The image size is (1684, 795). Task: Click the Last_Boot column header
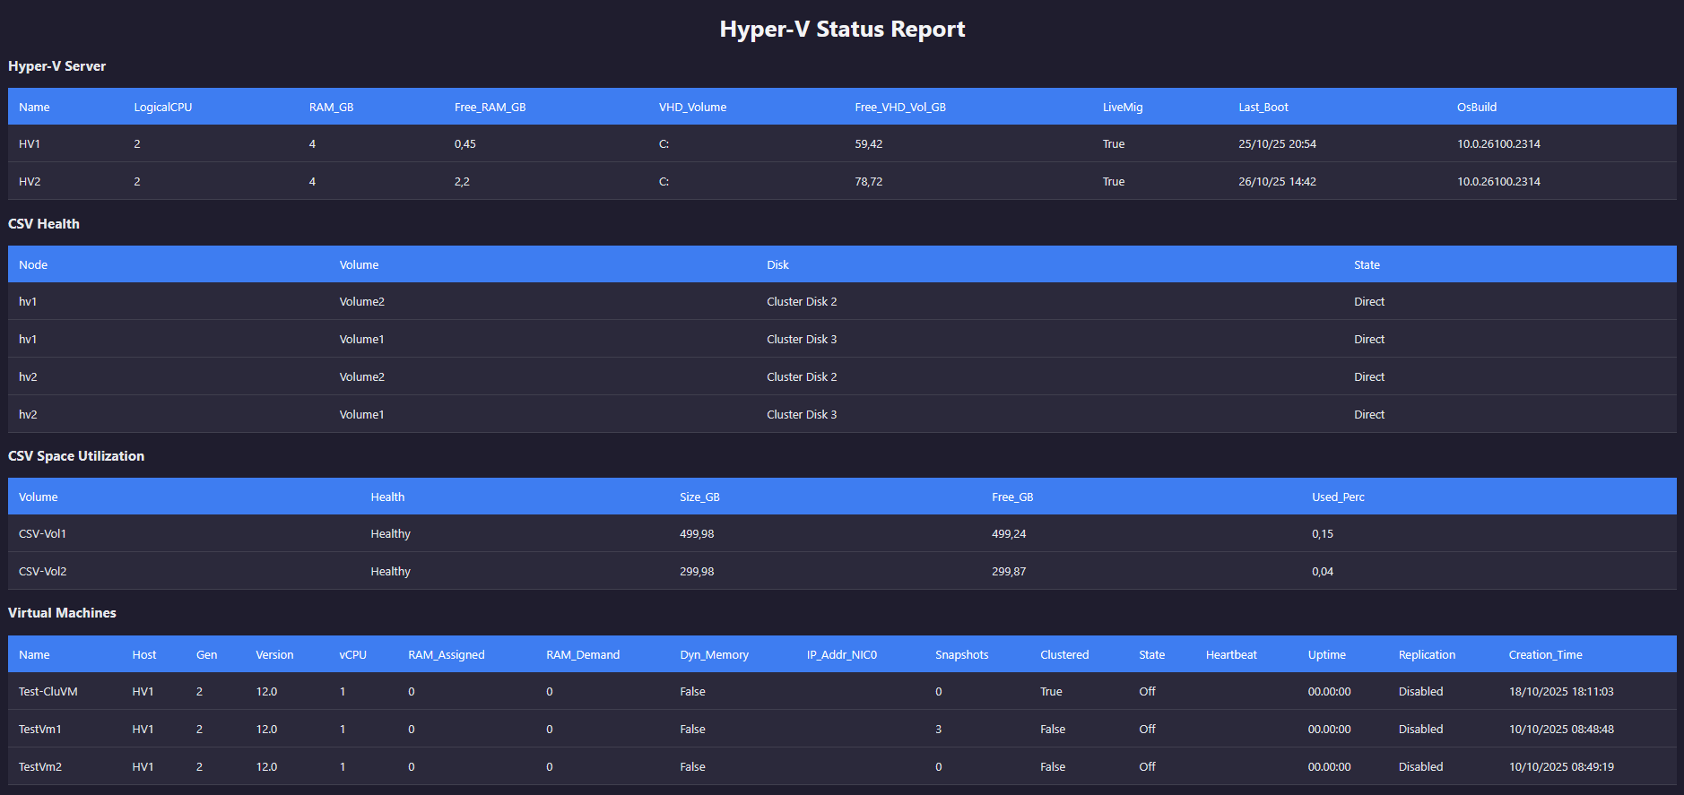(x=1263, y=108)
